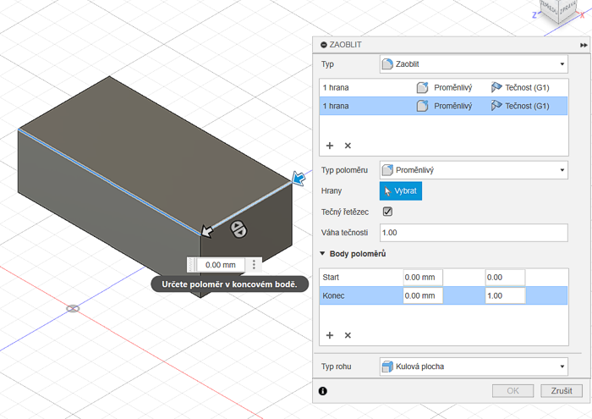Open the three-dot menu beside canvas radius field
Screen dimensions: 592x419
click(x=254, y=265)
